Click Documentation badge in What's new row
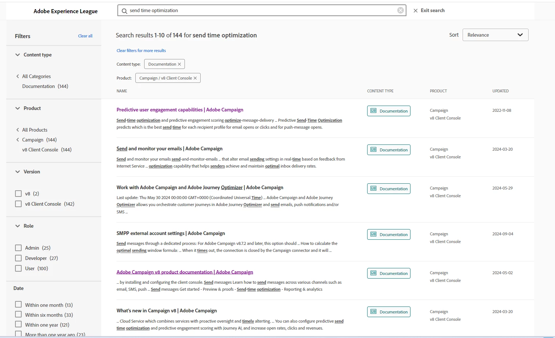Screen dimensions: 555x338 coord(389,312)
